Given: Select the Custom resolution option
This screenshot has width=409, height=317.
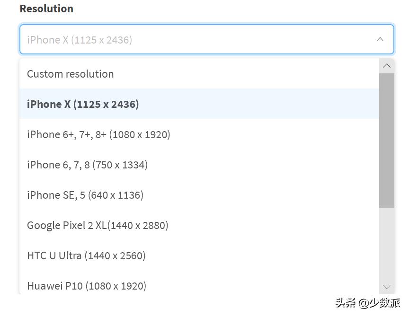Looking at the screenshot, I should click(71, 74).
